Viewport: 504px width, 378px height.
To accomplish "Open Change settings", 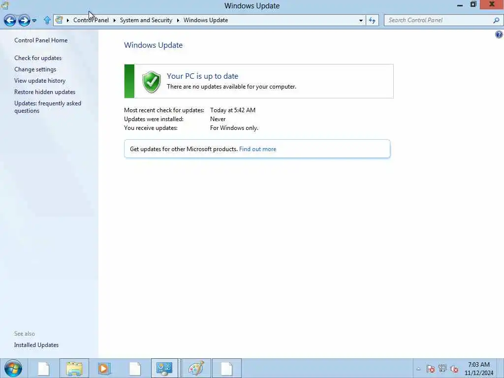I will pyautogui.click(x=35, y=69).
